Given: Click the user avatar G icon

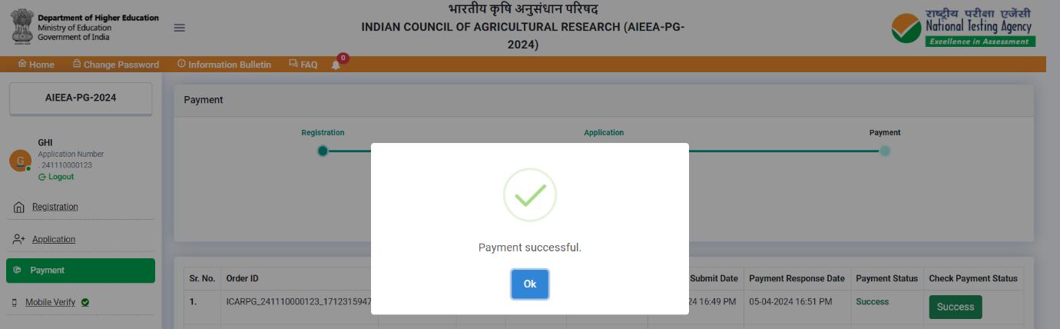Looking at the screenshot, I should click(20, 161).
